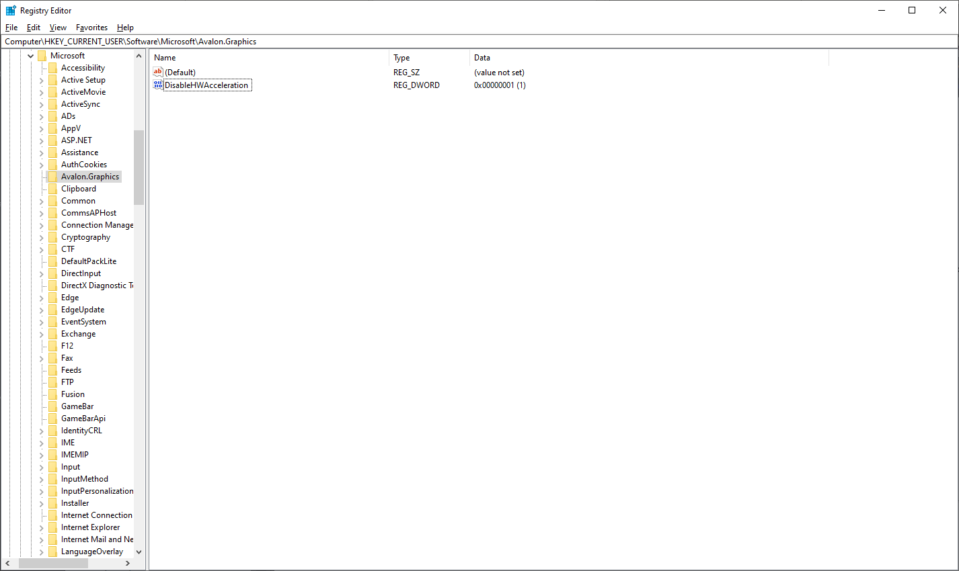The image size is (959, 571).
Task: Expand the Active Setup key
Action: pos(41,81)
